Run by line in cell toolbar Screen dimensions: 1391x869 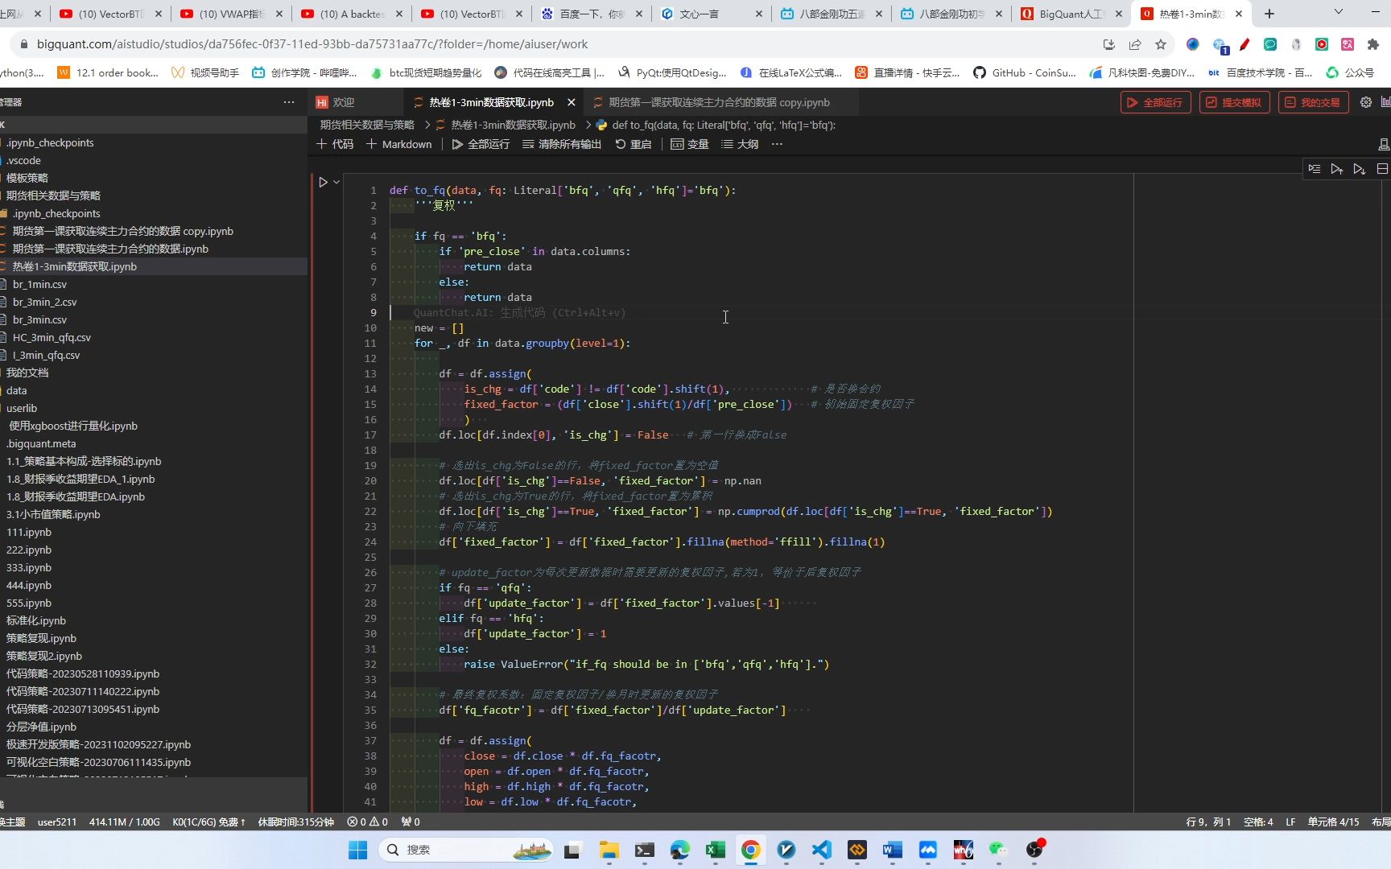tap(1315, 169)
